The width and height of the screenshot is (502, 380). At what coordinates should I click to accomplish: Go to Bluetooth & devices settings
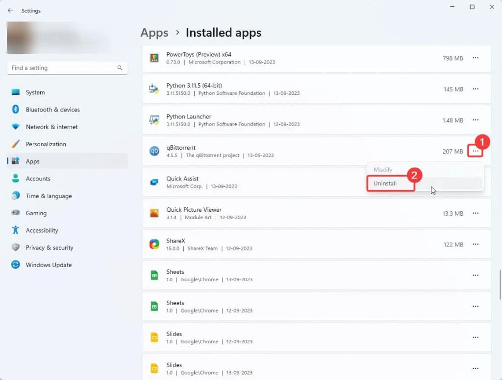[67, 110]
